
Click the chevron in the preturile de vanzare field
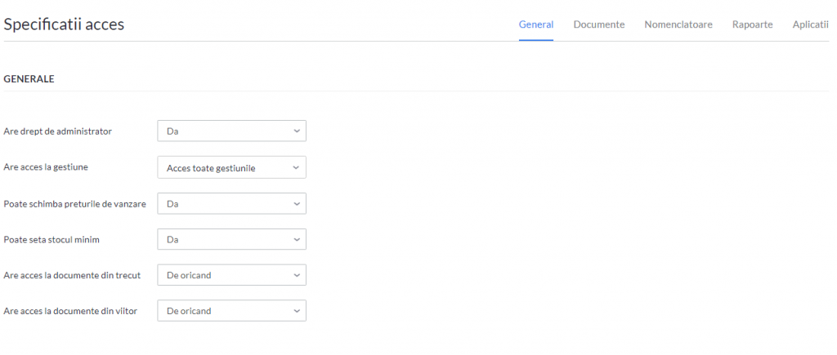coord(297,204)
